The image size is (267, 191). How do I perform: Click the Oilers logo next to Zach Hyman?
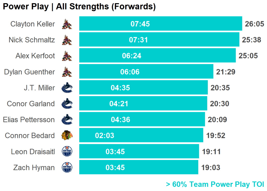coord(67,167)
